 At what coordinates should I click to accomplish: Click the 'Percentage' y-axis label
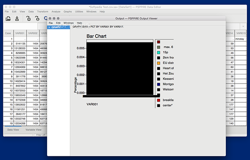coord(75,85)
